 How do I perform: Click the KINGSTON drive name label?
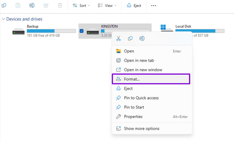pyautogui.click(x=109, y=26)
